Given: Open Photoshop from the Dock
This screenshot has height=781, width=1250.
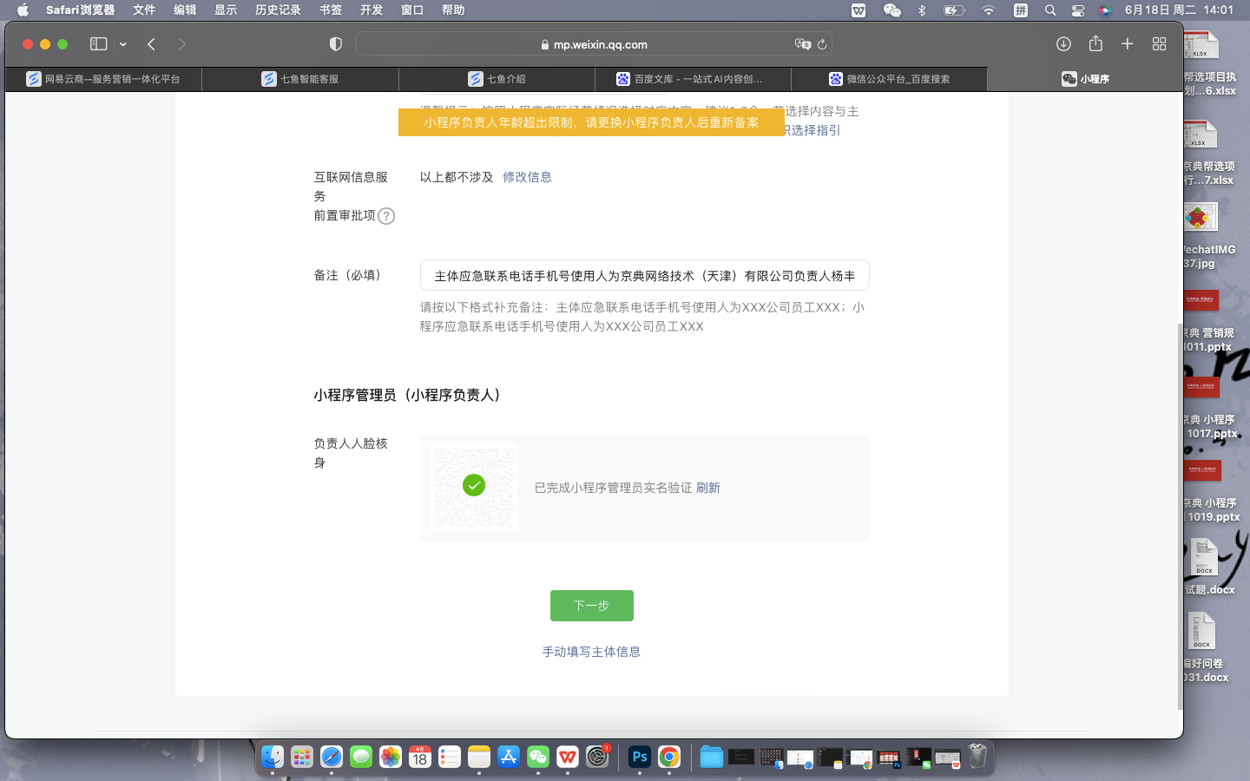Looking at the screenshot, I should pos(640,757).
